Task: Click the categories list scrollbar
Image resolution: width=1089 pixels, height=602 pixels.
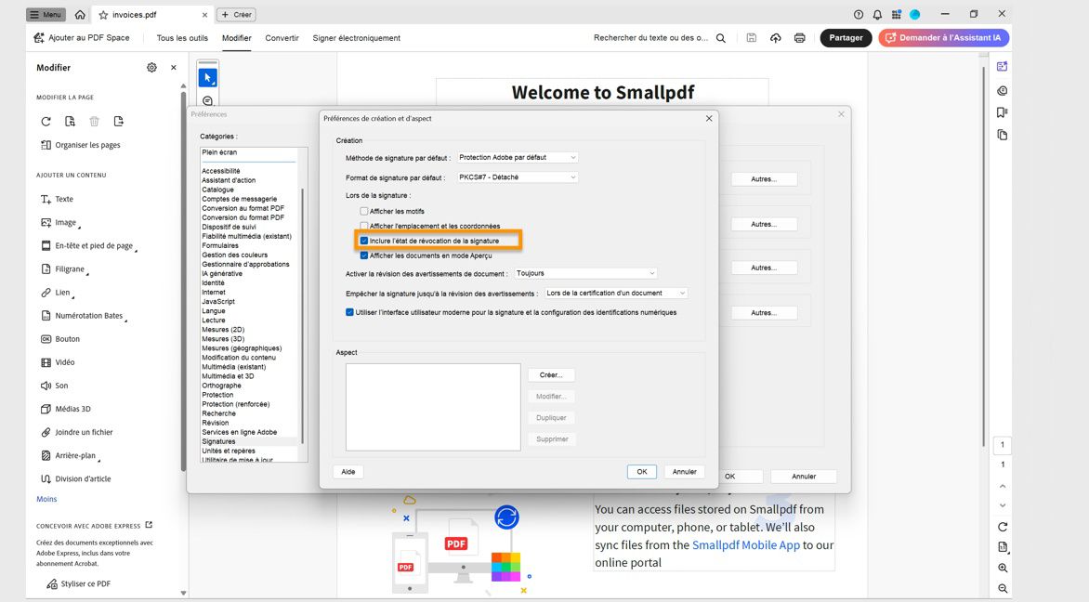Action: click(x=302, y=316)
